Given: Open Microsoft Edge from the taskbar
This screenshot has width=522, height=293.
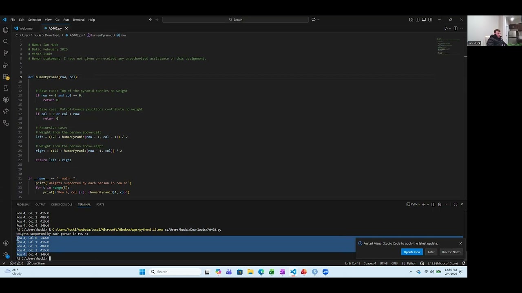Looking at the screenshot, I should [x=261, y=272].
